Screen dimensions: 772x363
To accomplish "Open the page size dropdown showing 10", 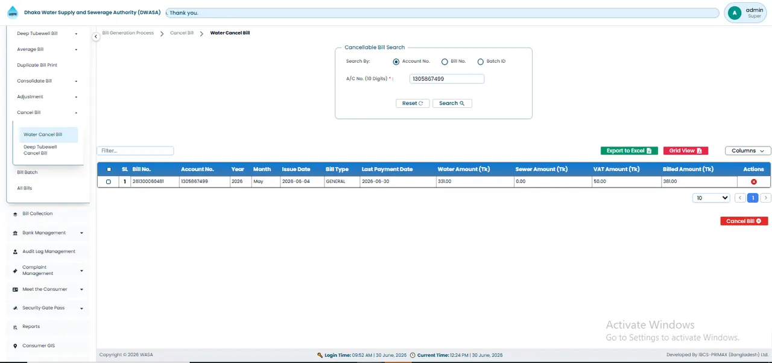I will (x=712, y=198).
